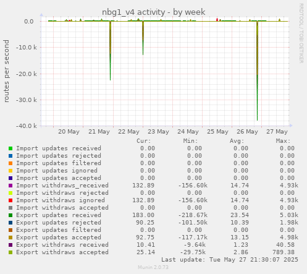The image size is (307, 274).
Task: Click the Import updates rejected blue swatch
Action: [x=11, y=156]
